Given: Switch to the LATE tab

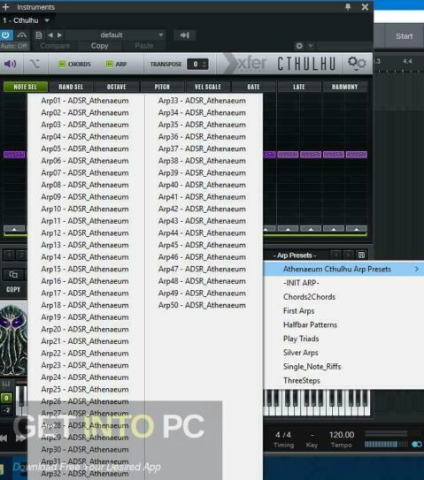Looking at the screenshot, I should coord(299,87).
